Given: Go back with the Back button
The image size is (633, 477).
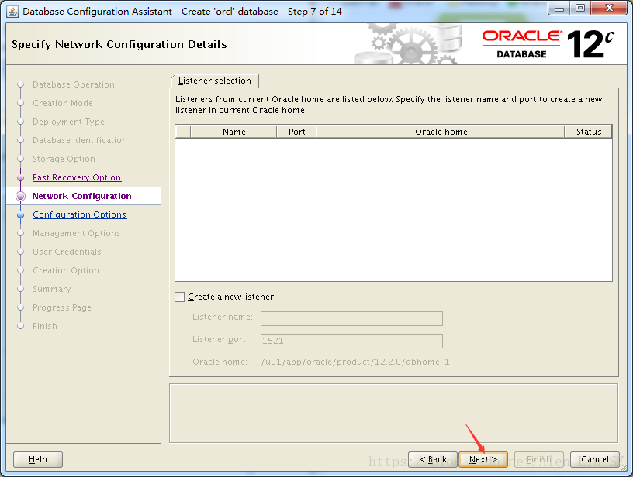Looking at the screenshot, I should [433, 459].
